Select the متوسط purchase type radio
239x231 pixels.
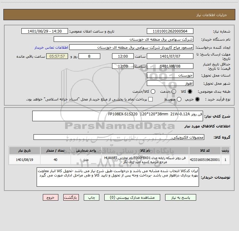pos(179,99)
